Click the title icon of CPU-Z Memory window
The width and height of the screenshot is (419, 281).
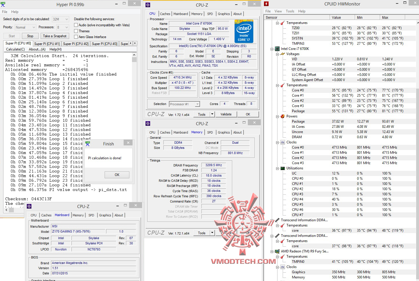pyautogui.click(x=148, y=123)
